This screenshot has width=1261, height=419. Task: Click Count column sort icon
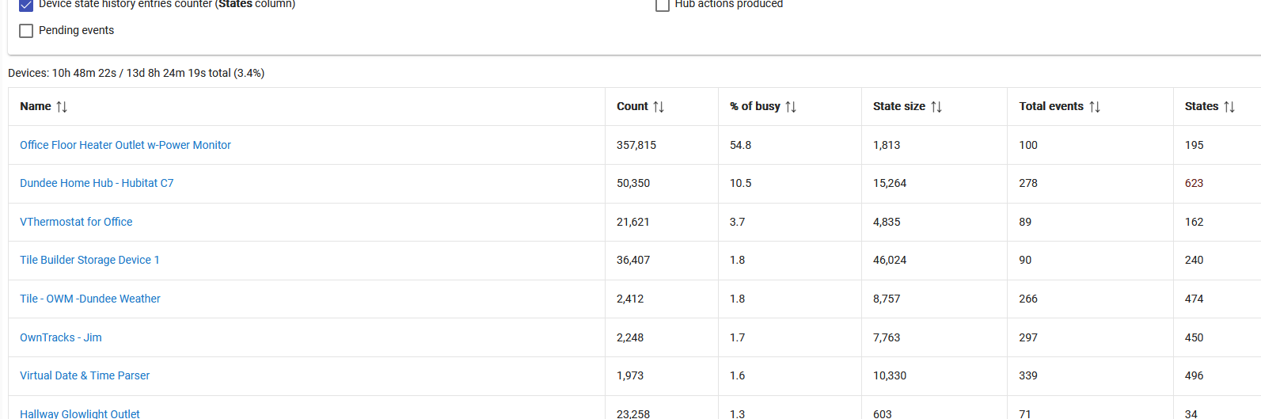[x=659, y=107]
